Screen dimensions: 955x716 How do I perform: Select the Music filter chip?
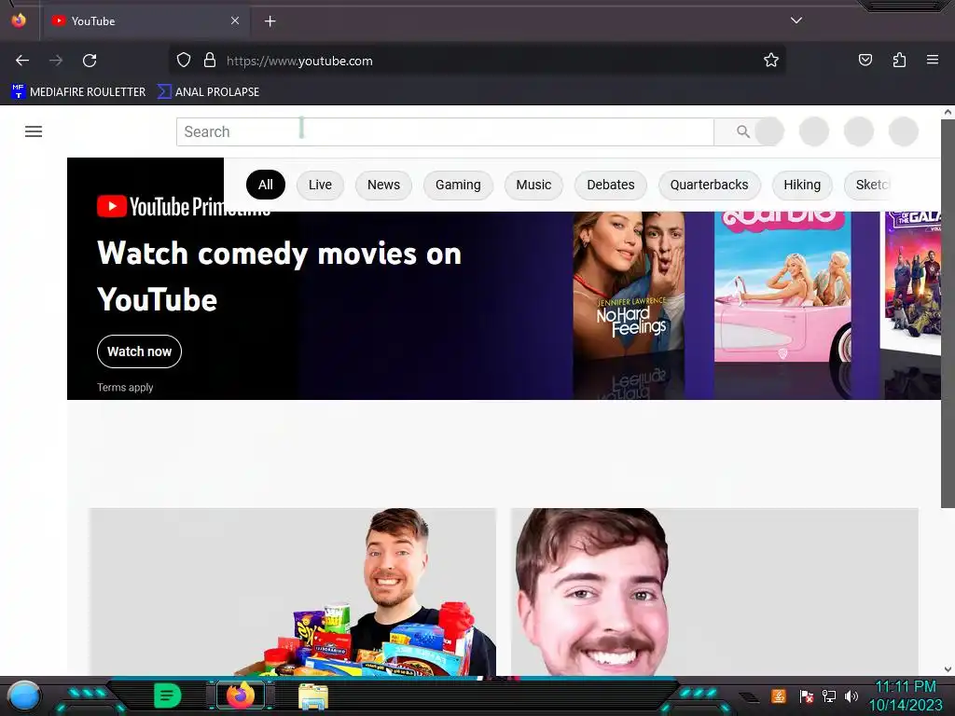533,185
